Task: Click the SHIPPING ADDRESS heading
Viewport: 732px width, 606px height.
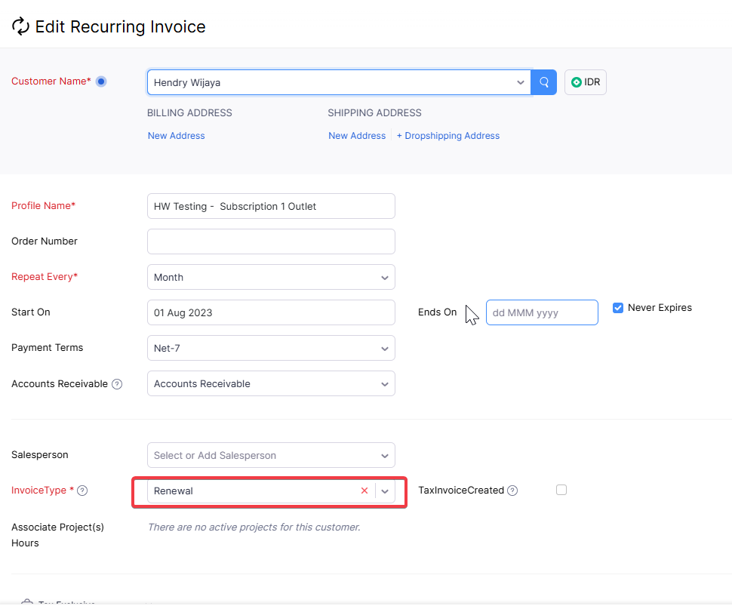Action: (374, 112)
